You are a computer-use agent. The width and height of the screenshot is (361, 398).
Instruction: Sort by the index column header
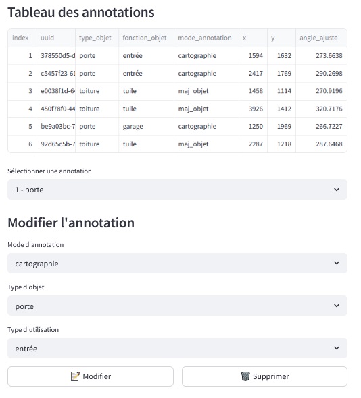point(22,38)
